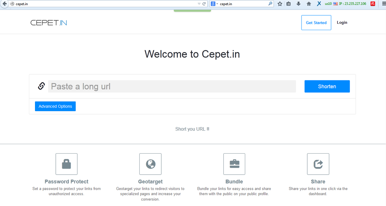Click the Share heading text
Viewport: 386px width, 206px height.
tap(318, 182)
